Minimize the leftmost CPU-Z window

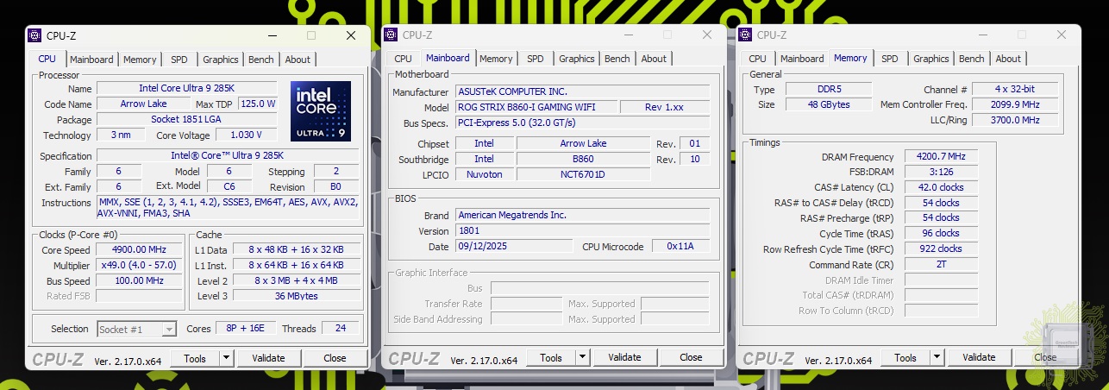coord(272,35)
